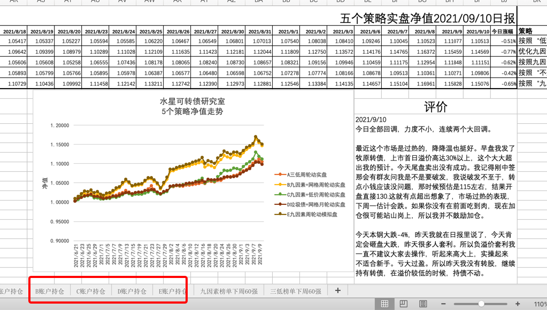Image resolution: width=547 pixels, height=310 pixels.
Task: Select the 0.90000 axis label in chart
Action: (x=60, y=241)
